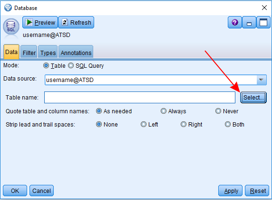Select the Table mode radio button
The height and width of the screenshot is (200, 272).
click(x=46, y=66)
